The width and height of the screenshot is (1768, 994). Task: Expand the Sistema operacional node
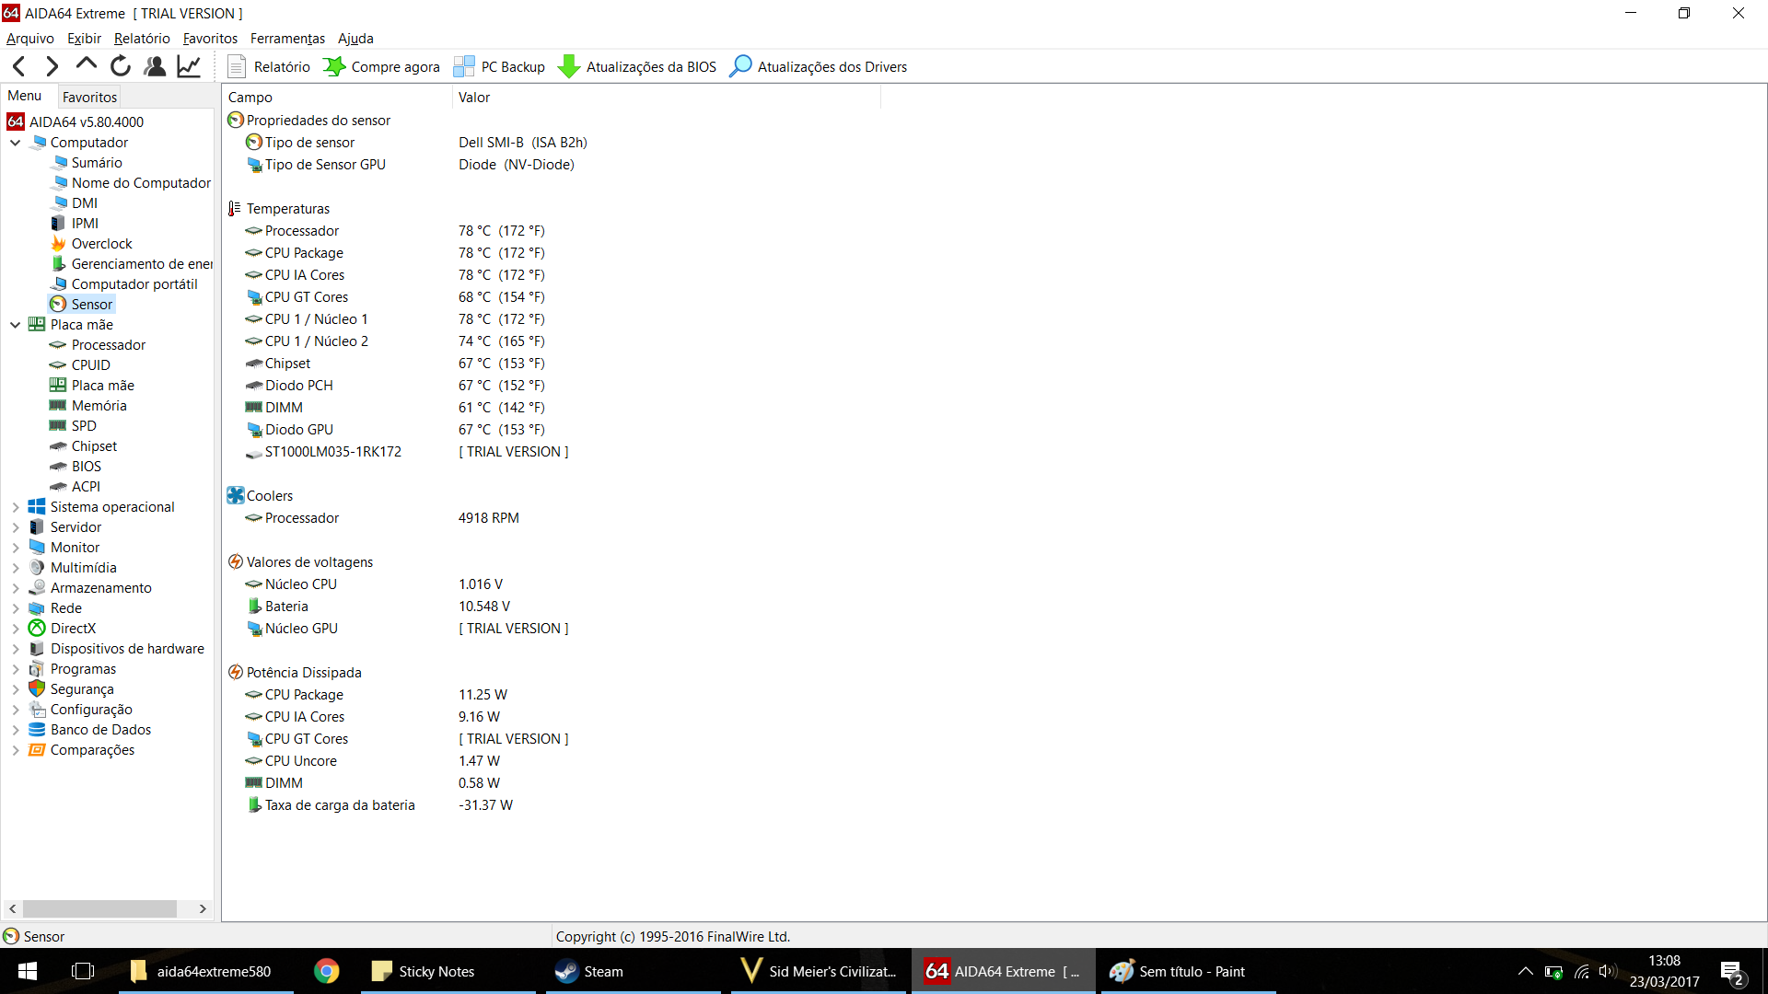coord(16,507)
